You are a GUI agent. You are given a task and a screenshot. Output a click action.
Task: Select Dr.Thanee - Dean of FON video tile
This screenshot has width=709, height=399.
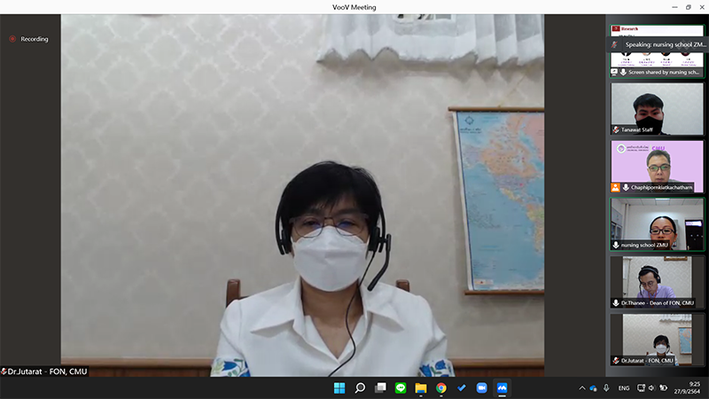[x=657, y=282]
